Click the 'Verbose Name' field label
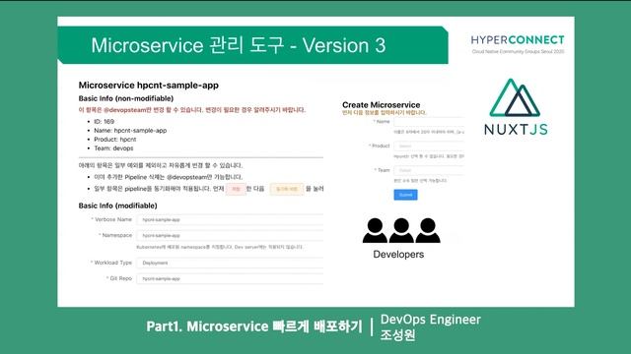This screenshot has height=354, width=631. point(113,219)
